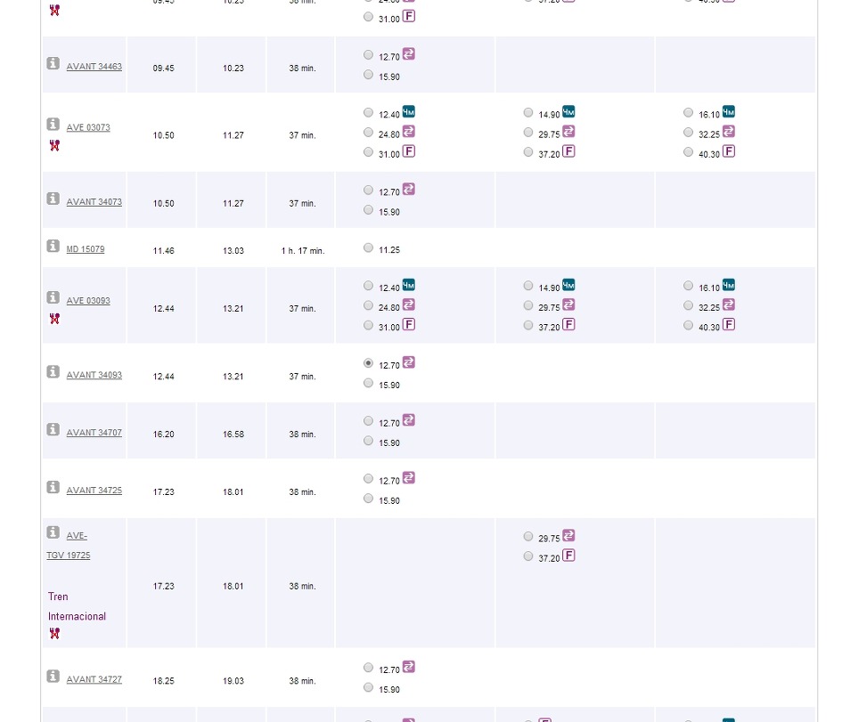This screenshot has width=842, height=722.
Task: Click the 4M fare icon next to 16.10 on AVE 03073
Action: [729, 111]
